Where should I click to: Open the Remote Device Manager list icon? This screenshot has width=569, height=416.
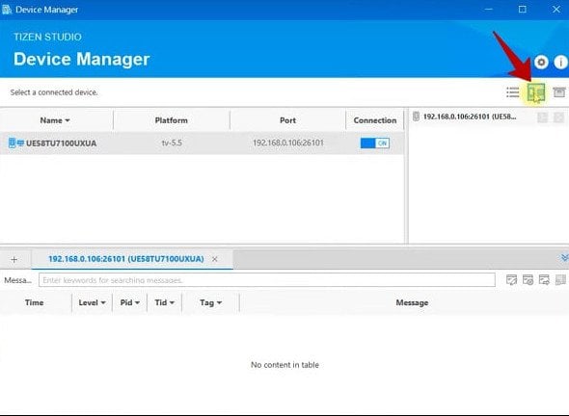(512, 92)
